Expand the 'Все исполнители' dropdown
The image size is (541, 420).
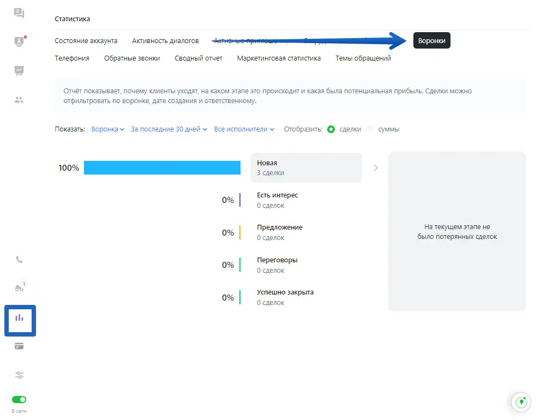(244, 129)
